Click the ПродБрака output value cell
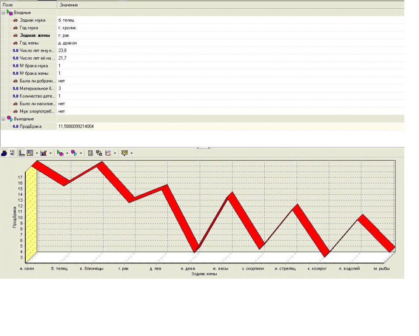The image size is (419, 336). (76, 126)
